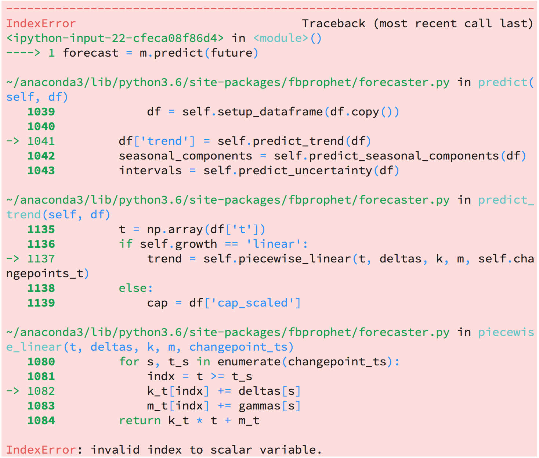Click 'df = self.setup_dataframe(df.copy())' code

pyautogui.click(x=273, y=112)
